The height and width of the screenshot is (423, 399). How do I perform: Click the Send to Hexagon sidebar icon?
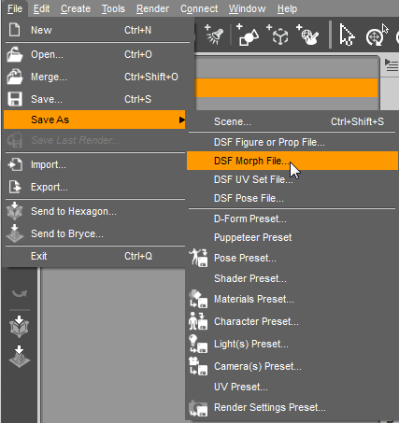click(x=20, y=327)
